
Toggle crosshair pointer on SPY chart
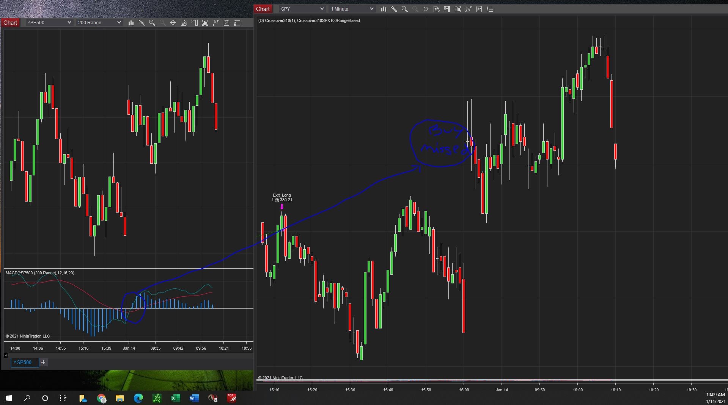click(426, 9)
